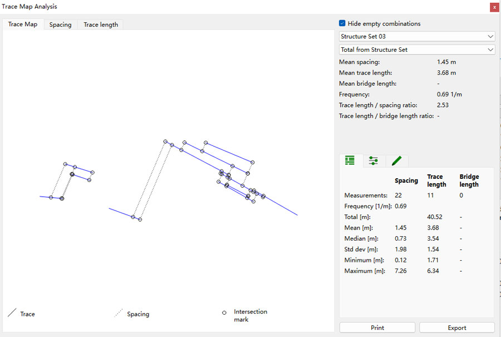
Task: Switch to the Trace length tab
Action: (x=101, y=25)
